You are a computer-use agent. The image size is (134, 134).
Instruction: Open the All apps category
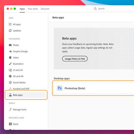17,24
